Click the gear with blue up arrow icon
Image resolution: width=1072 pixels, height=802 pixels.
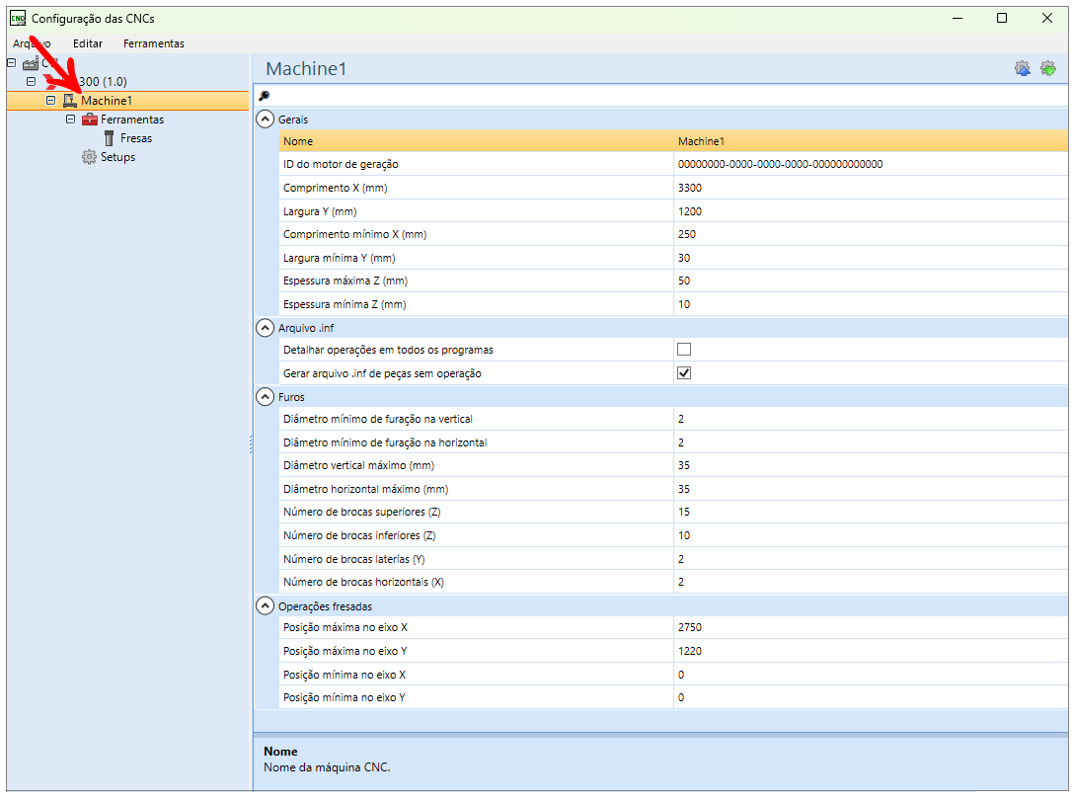coord(1022,68)
